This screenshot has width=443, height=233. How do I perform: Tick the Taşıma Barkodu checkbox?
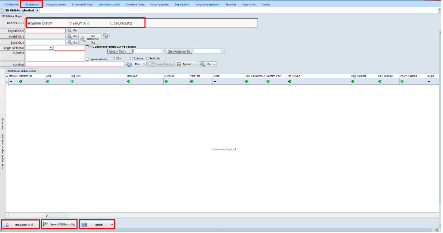pyautogui.click(x=87, y=59)
